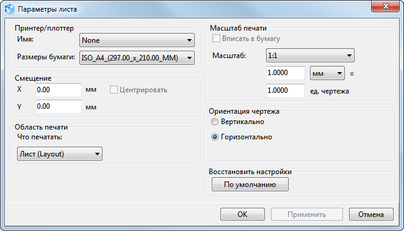Open the Что печатать Лист (Layout) dropdown

coord(60,154)
